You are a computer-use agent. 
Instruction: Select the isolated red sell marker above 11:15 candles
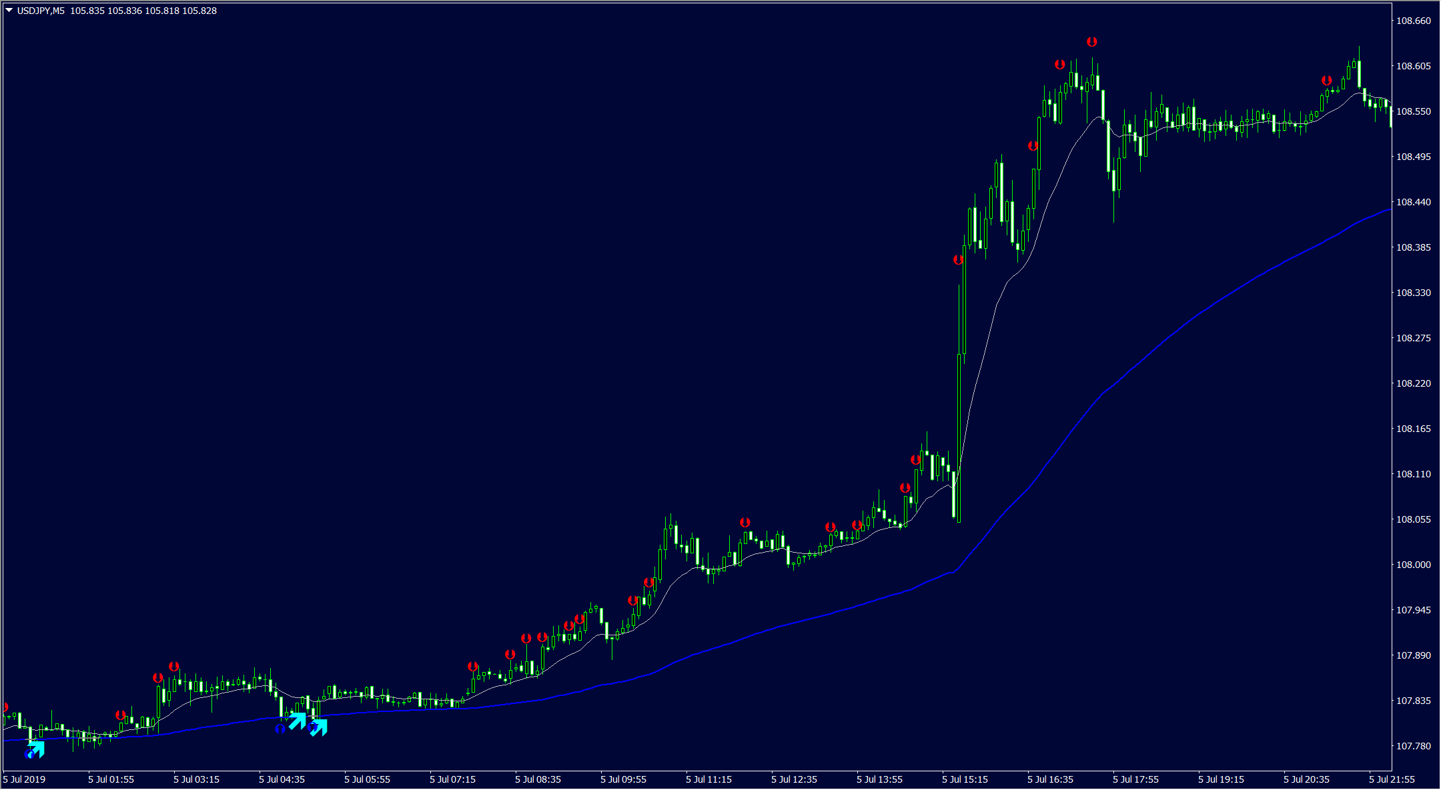745,522
